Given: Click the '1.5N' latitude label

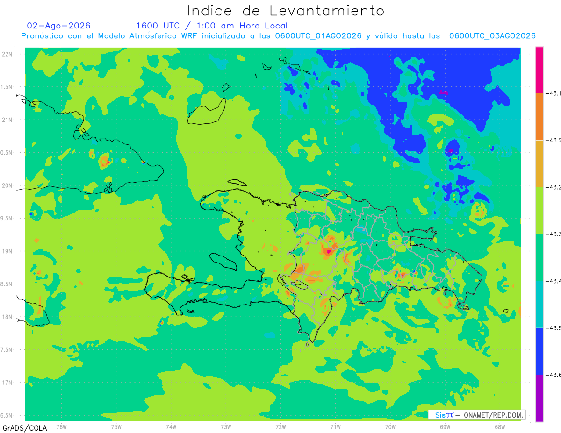Looking at the screenshot, I should click(6, 87).
